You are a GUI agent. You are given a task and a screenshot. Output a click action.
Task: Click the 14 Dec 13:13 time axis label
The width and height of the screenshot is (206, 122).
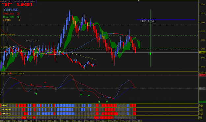pyautogui.click(x=101, y=121)
